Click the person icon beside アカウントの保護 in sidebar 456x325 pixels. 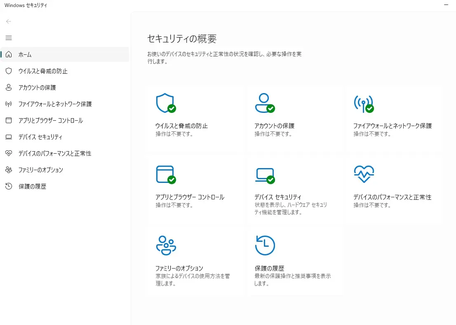(x=9, y=87)
